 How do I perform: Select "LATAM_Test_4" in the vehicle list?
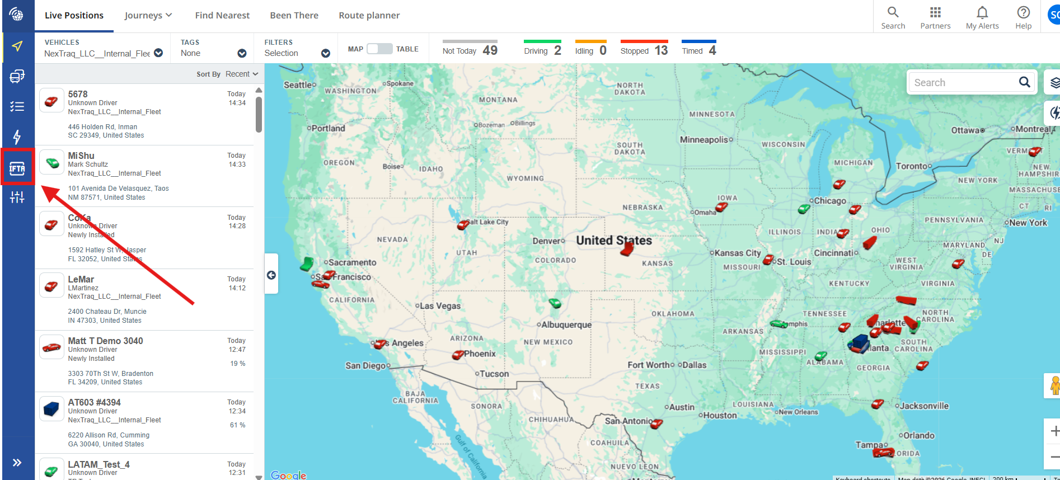pos(99,464)
